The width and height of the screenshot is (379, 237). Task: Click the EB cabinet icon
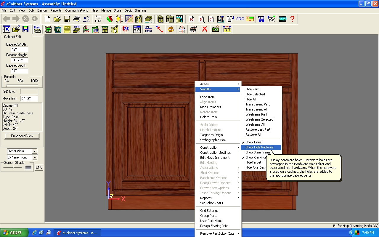click(x=95, y=29)
